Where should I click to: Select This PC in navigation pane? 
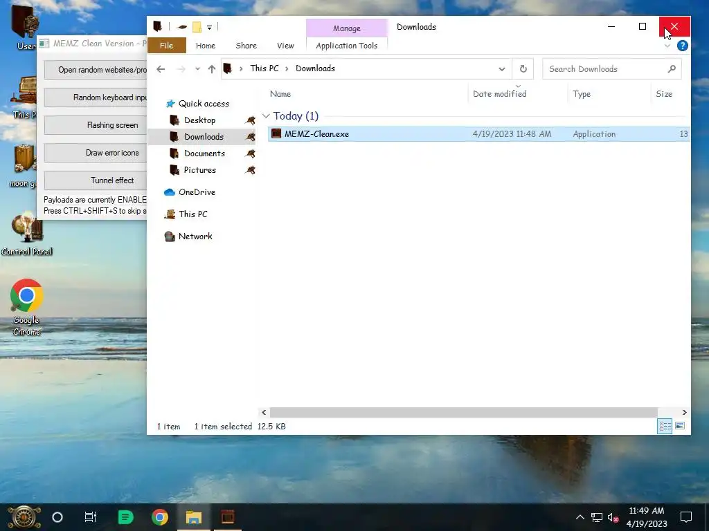point(192,214)
